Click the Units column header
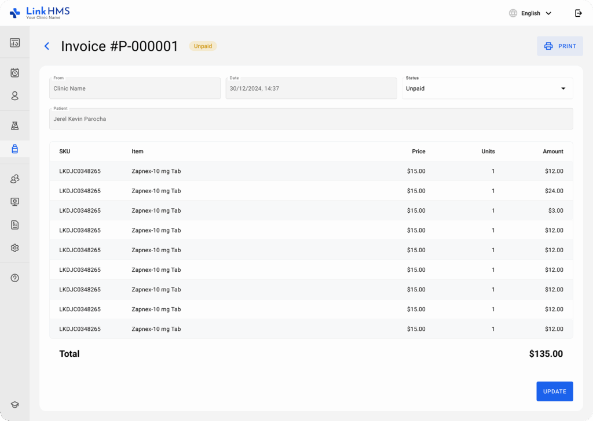Viewport: 593px width, 421px height. 488,152
